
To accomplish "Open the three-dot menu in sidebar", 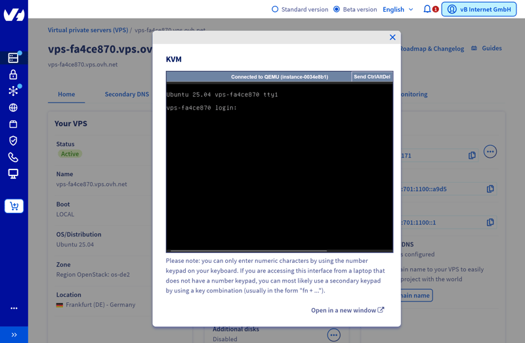I will click(x=14, y=308).
